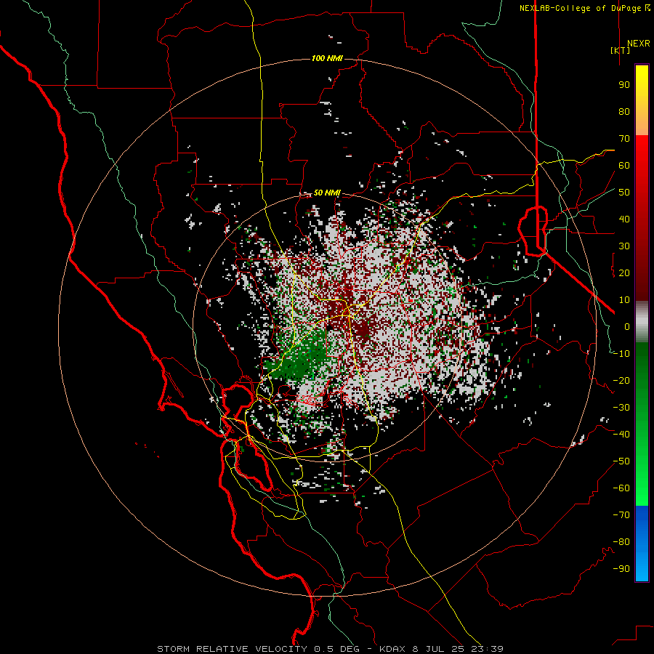654x654 pixels.
Task: Click the 10 value on the velocity scale
Action: (624, 300)
